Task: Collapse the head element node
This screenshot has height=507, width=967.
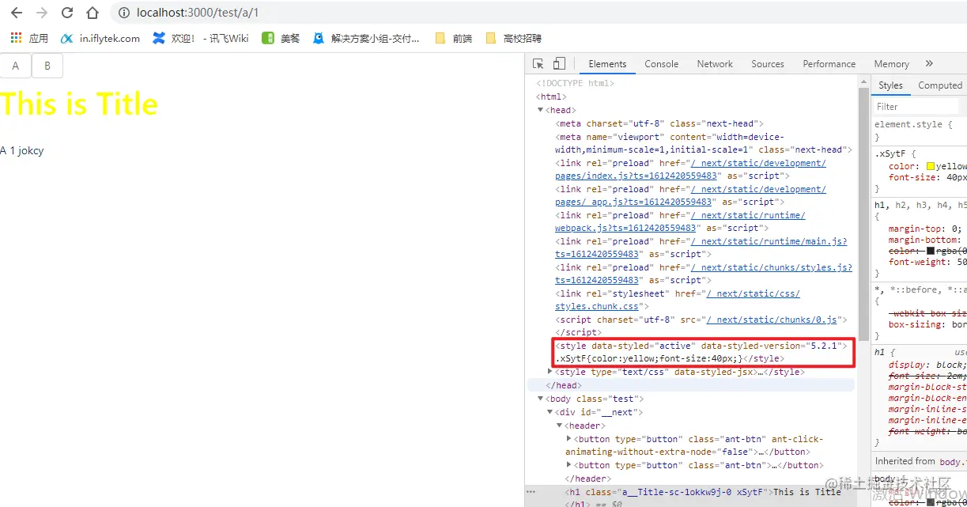Action: click(x=541, y=111)
